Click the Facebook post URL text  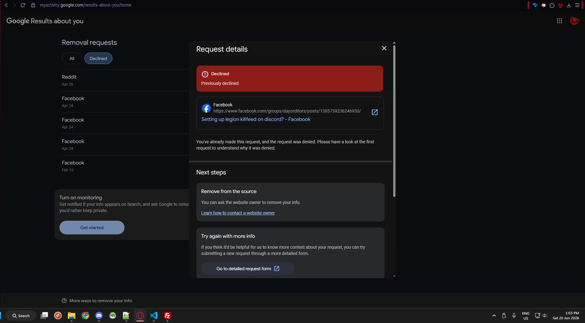coord(287,111)
